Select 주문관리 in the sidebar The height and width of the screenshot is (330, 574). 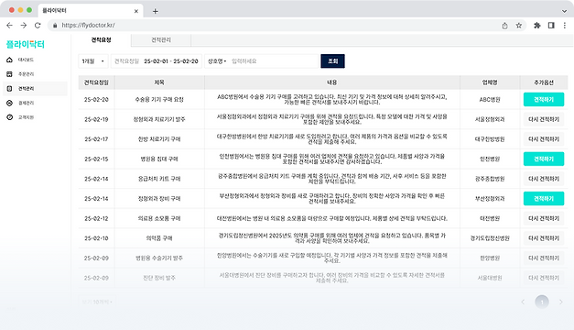pos(26,74)
